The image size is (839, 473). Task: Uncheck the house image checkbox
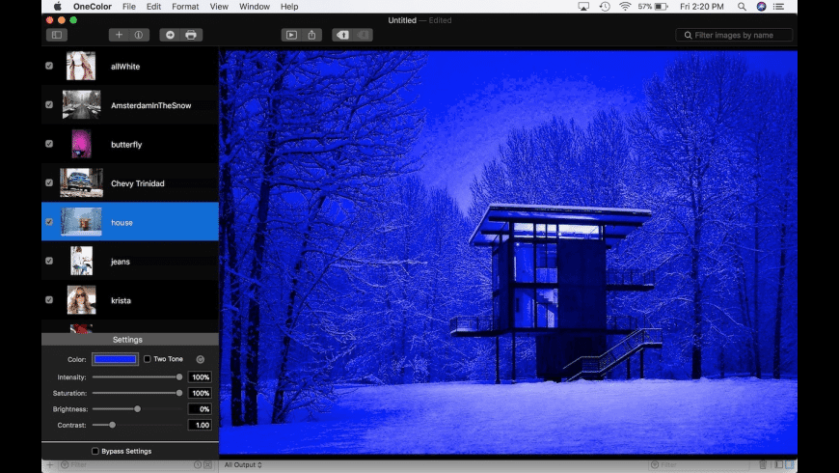pos(49,222)
